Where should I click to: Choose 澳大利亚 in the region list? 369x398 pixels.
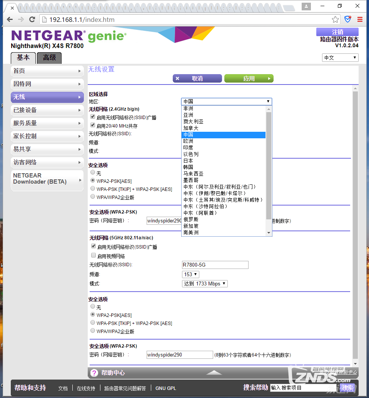224,121
